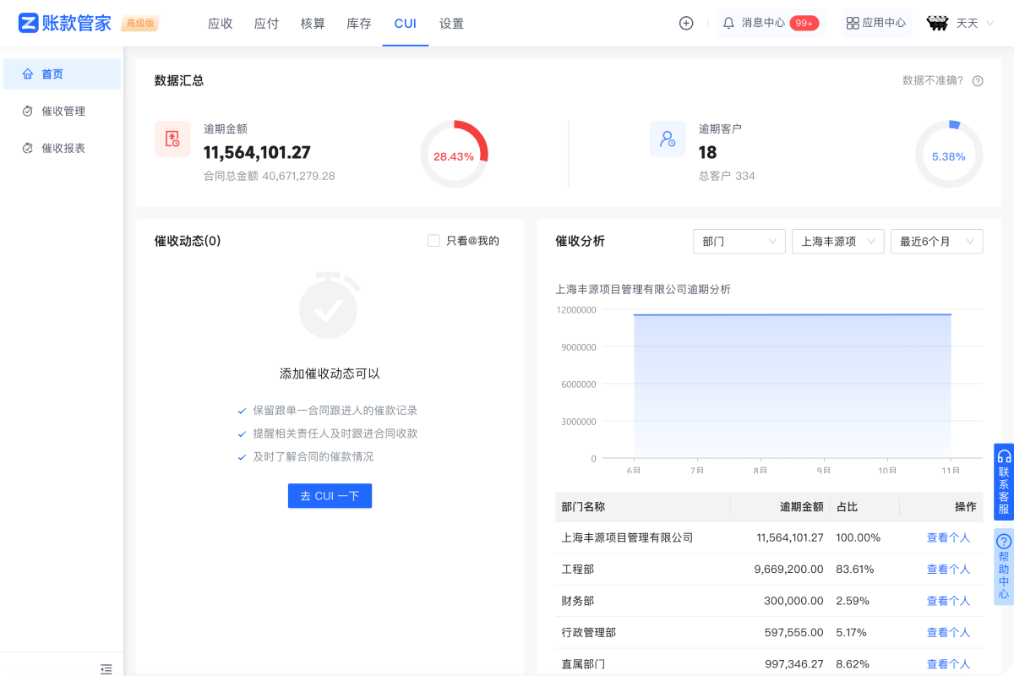Open the 消息中心 bell notification icon
Image resolution: width=1014 pixels, height=676 pixels.
[728, 24]
